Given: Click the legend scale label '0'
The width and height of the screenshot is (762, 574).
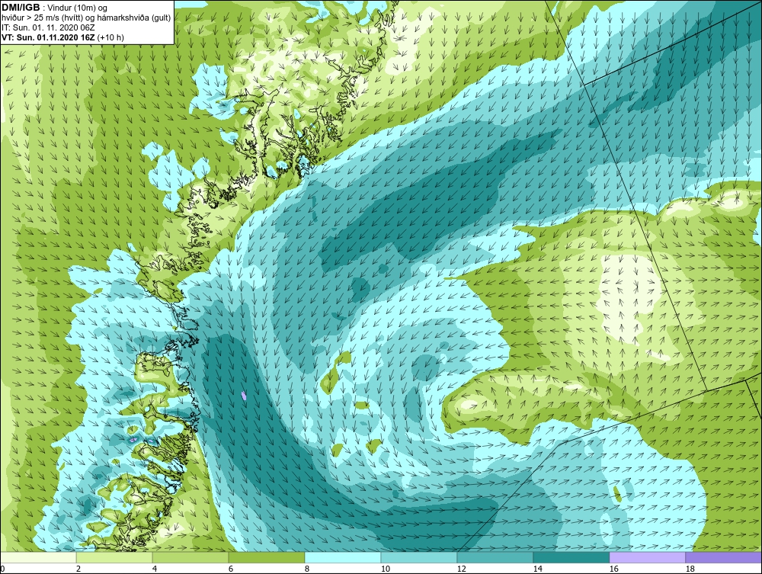Looking at the screenshot, I should pos(2,569).
